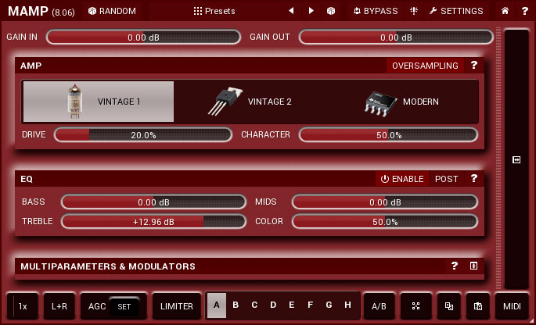Click the vertical output level meter
This screenshot has height=325, width=536.
pyautogui.click(x=516, y=159)
